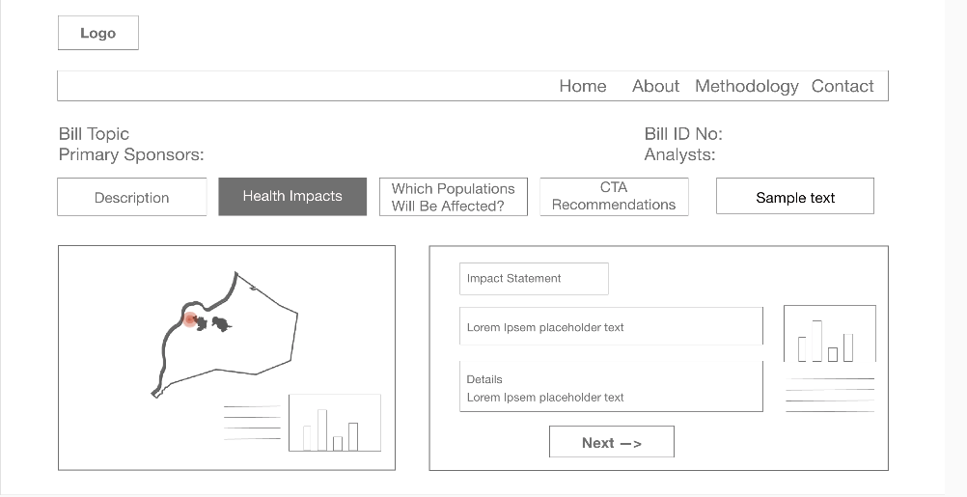967x497 pixels.
Task: Open the Home navigation link
Action: click(x=583, y=86)
